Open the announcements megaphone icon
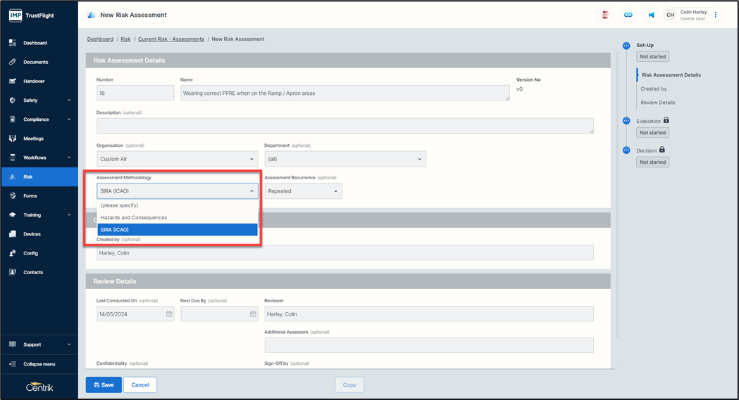Image resolution: width=739 pixels, height=400 pixels. coord(651,15)
